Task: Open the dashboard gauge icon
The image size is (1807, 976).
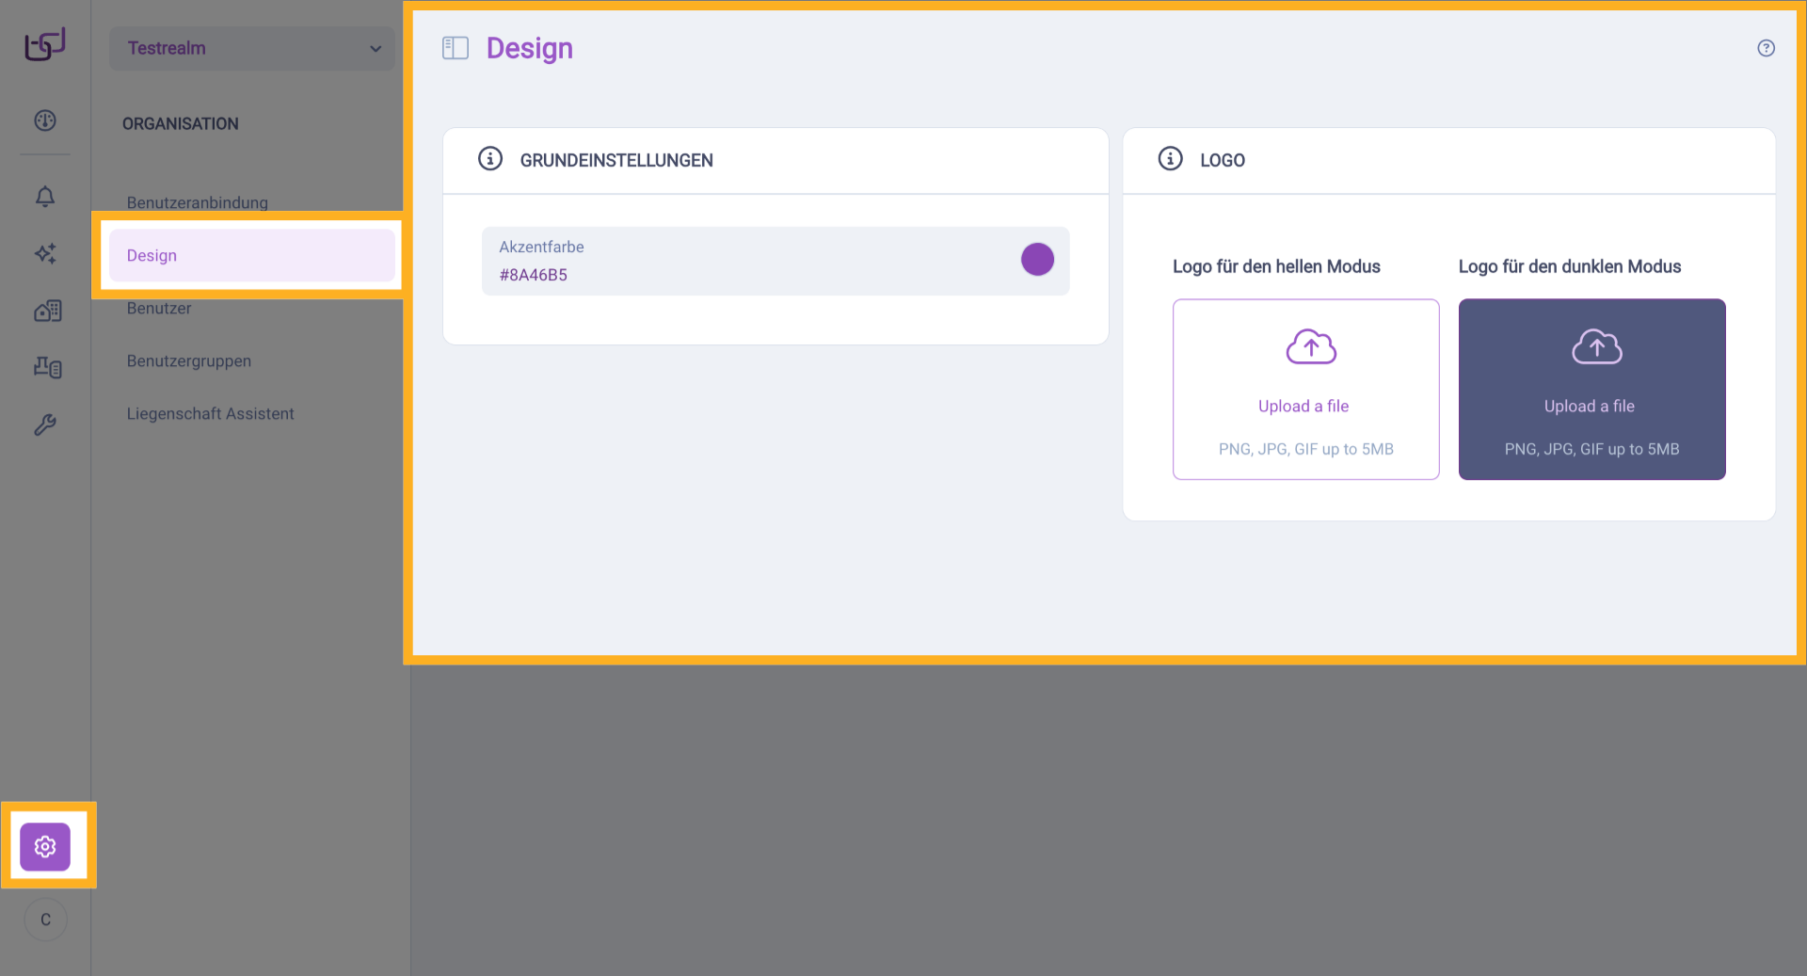Action: coord(45,120)
